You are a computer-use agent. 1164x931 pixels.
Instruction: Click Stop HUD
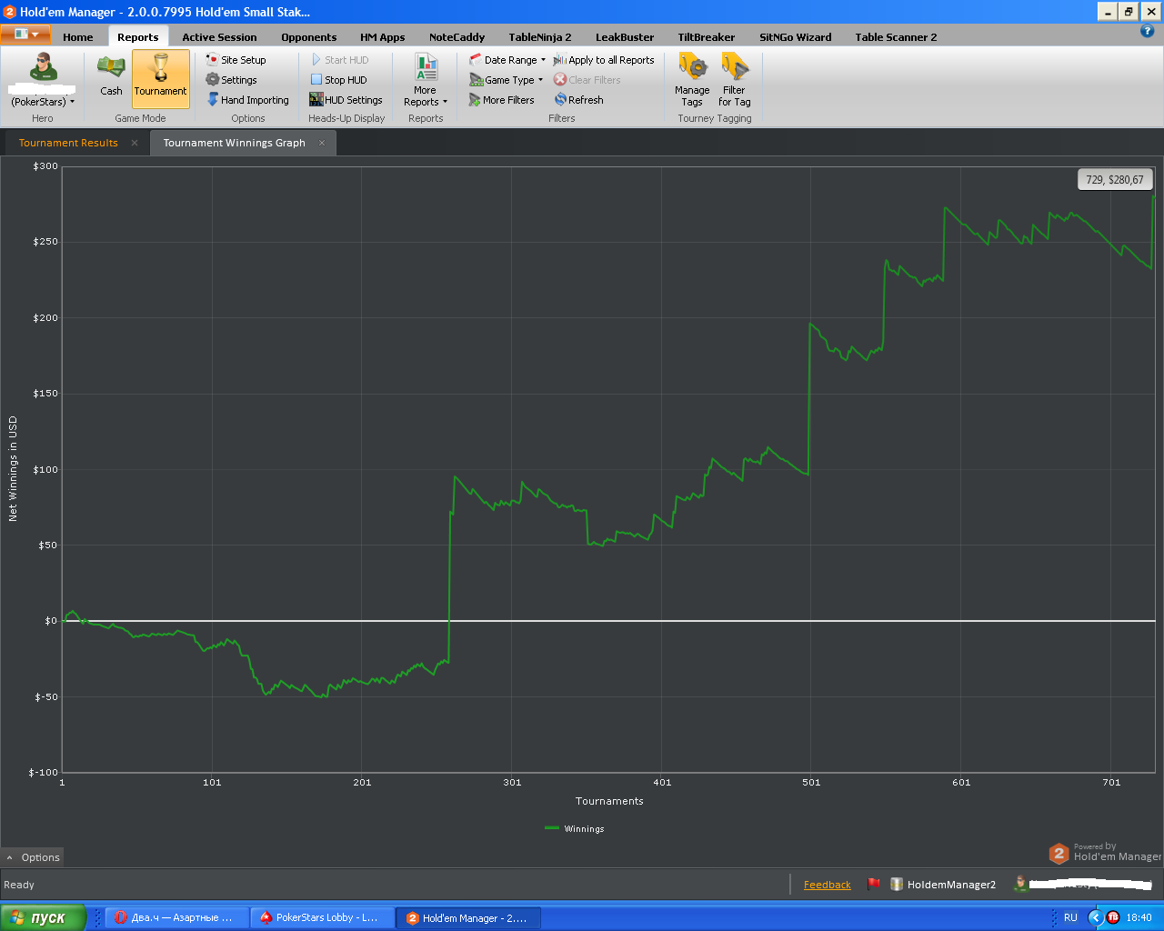(338, 80)
